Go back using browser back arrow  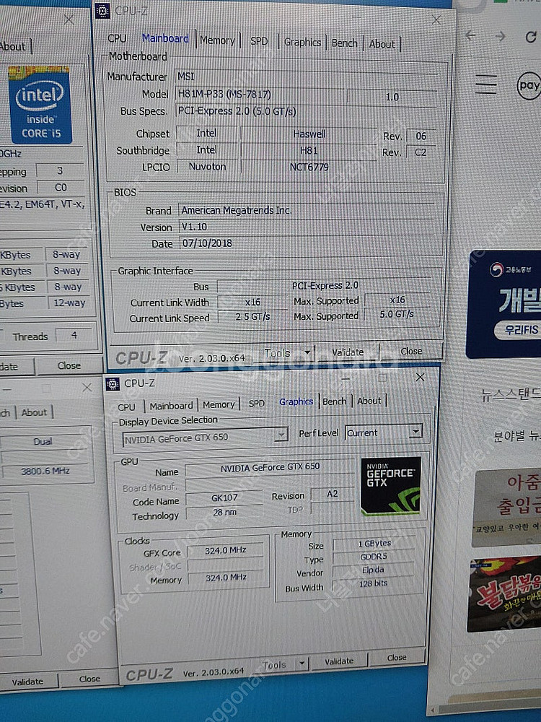470,35
